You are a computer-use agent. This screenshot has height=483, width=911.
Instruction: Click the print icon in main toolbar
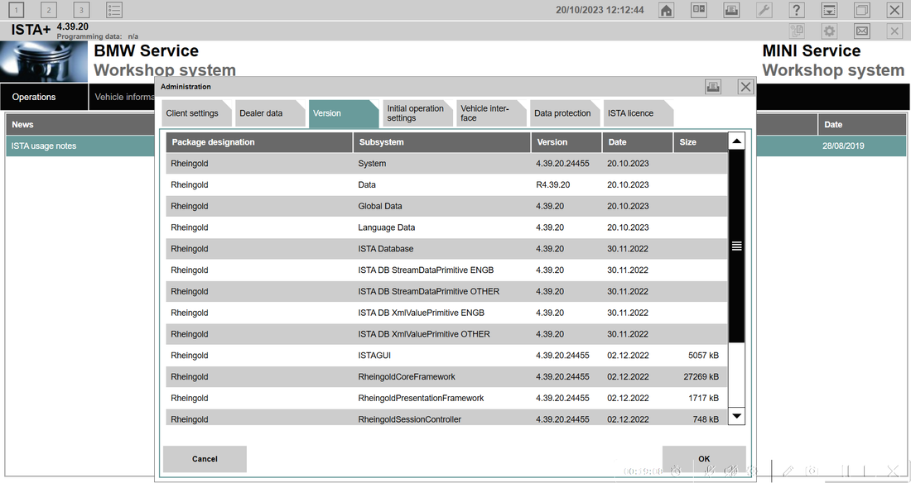click(731, 10)
